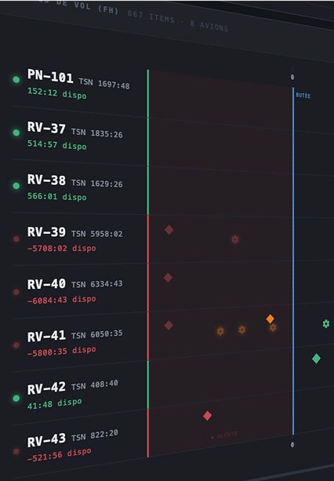Select aircraft PN-101

pyautogui.click(x=50, y=75)
